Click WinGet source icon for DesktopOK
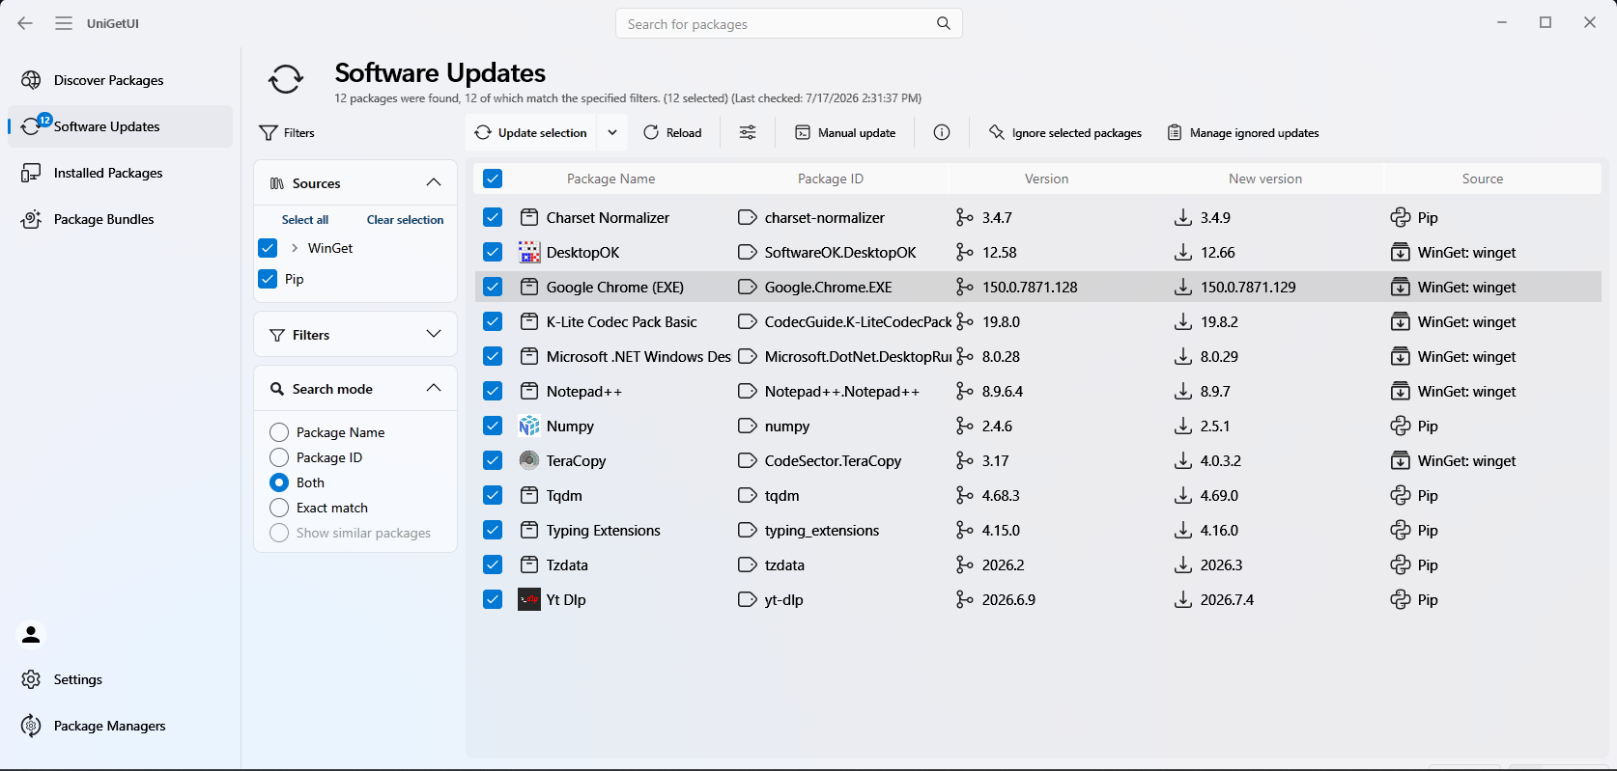1617x771 pixels. tap(1400, 252)
